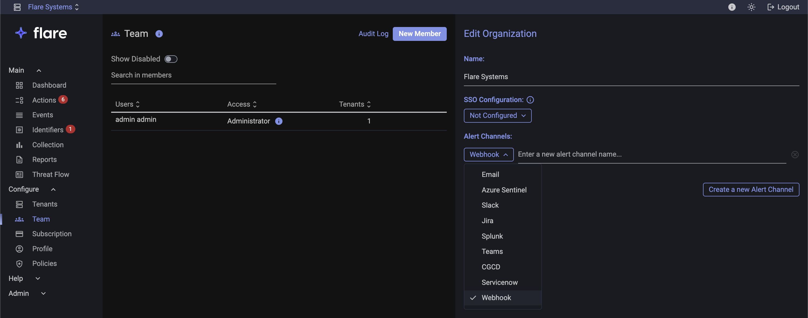Image resolution: width=808 pixels, height=318 pixels.
Task: Open the Not Configured SSO dropdown
Action: [497, 115]
